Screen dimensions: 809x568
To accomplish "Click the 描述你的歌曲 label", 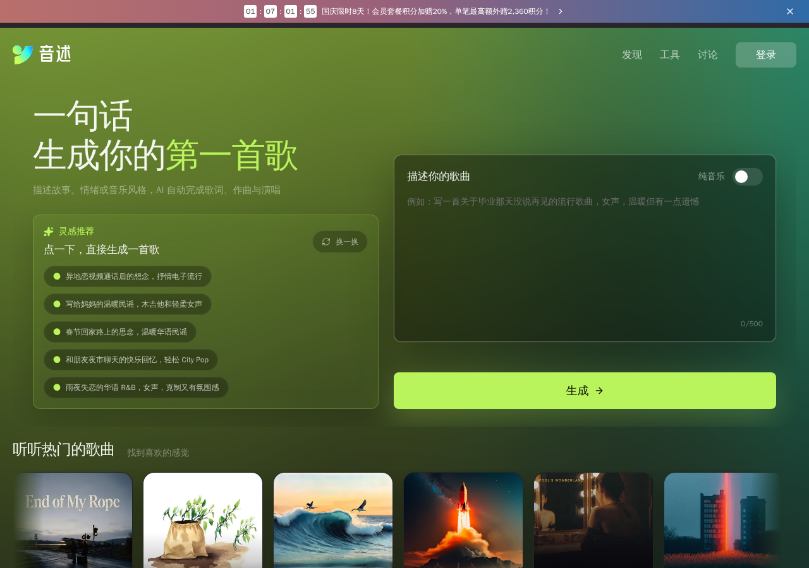I will click(x=439, y=177).
